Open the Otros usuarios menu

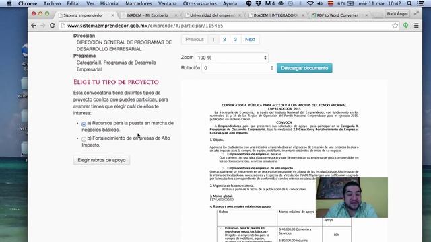coord(200,3)
